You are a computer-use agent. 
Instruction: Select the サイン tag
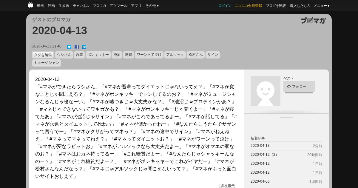pos(213,55)
